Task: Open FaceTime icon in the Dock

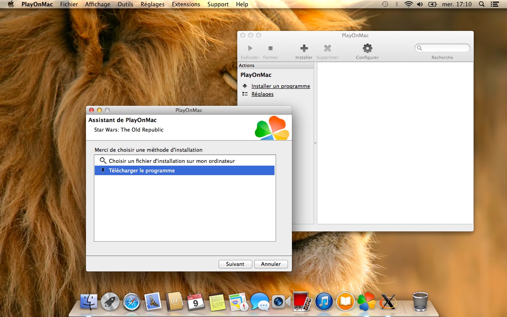Action: [x=281, y=302]
